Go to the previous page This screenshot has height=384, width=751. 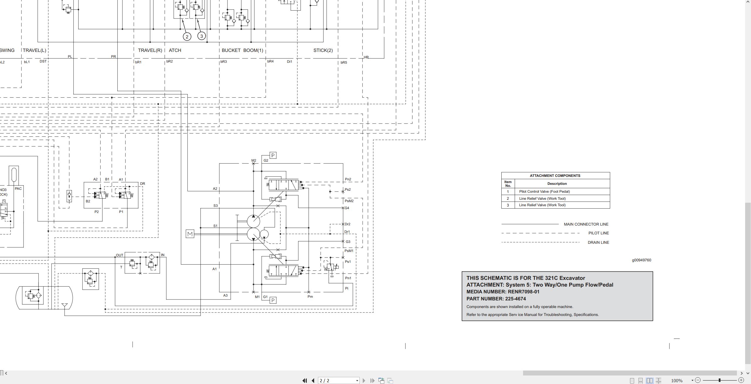coord(313,380)
